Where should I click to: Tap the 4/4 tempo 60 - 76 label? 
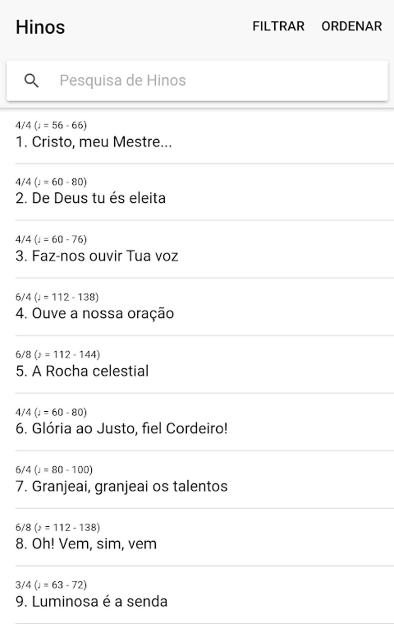(x=51, y=240)
